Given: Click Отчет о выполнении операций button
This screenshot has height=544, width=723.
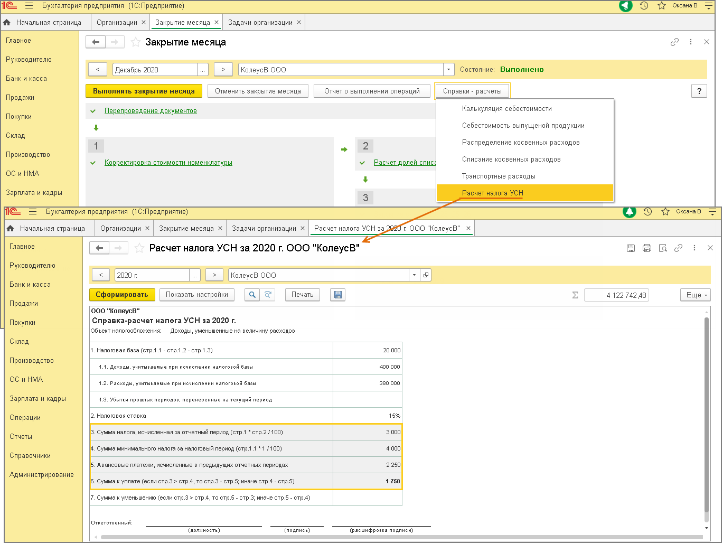Looking at the screenshot, I should (x=372, y=91).
